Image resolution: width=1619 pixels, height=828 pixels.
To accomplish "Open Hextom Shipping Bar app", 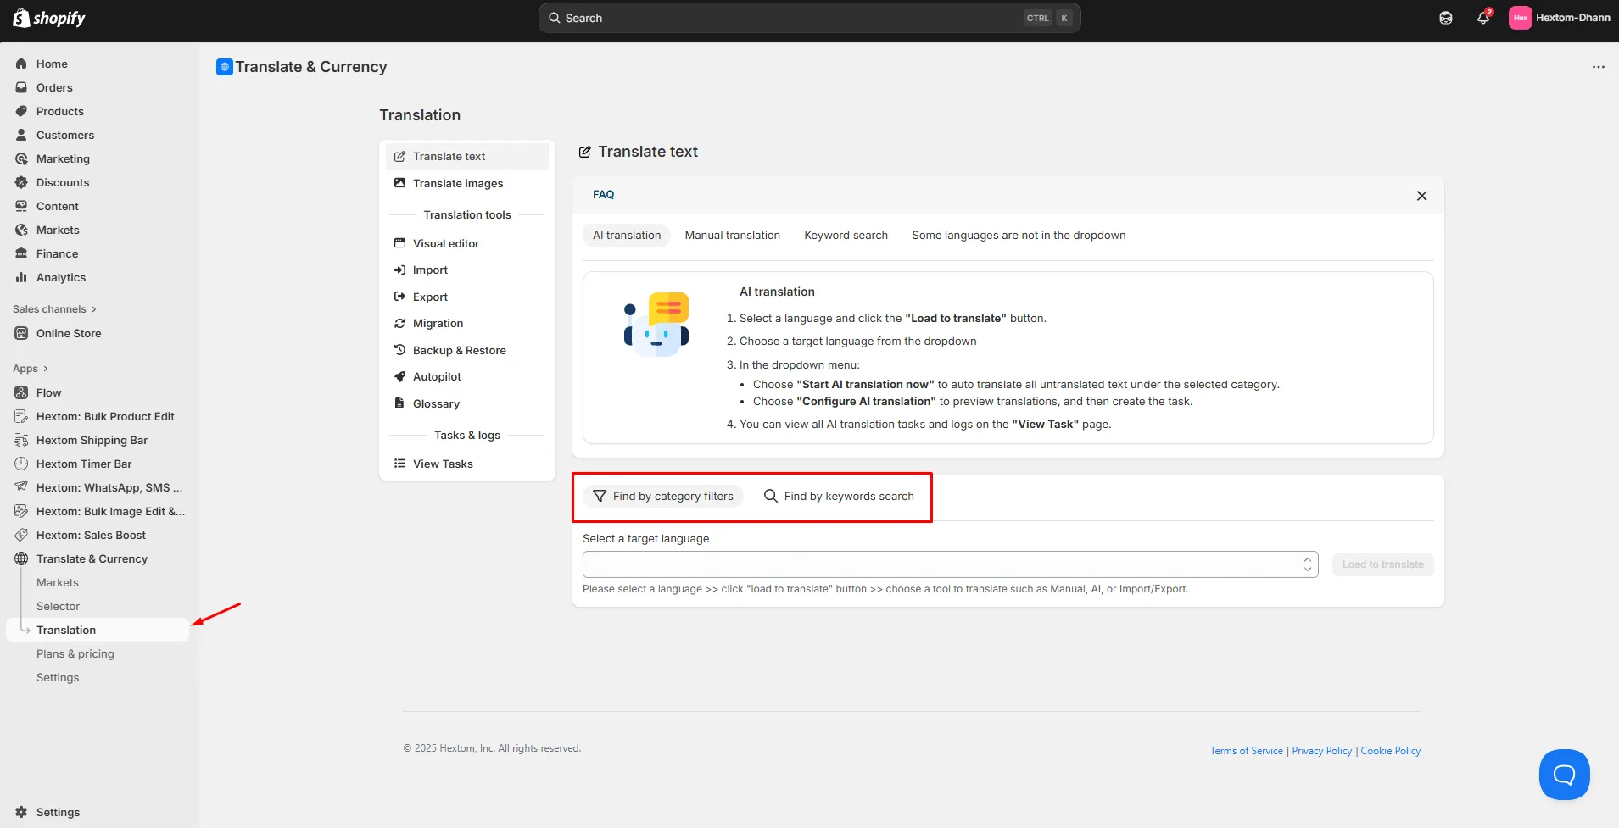I will pos(92,440).
